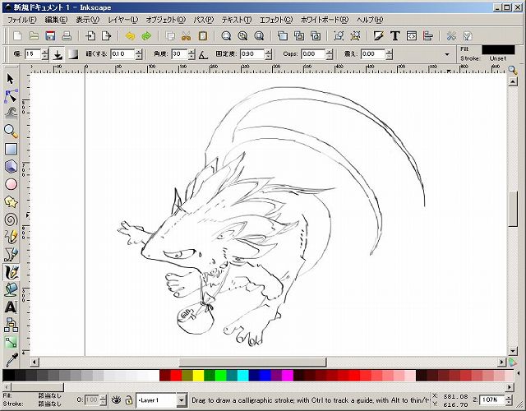
Task: Select the Star polygon tool
Action: coord(11,201)
